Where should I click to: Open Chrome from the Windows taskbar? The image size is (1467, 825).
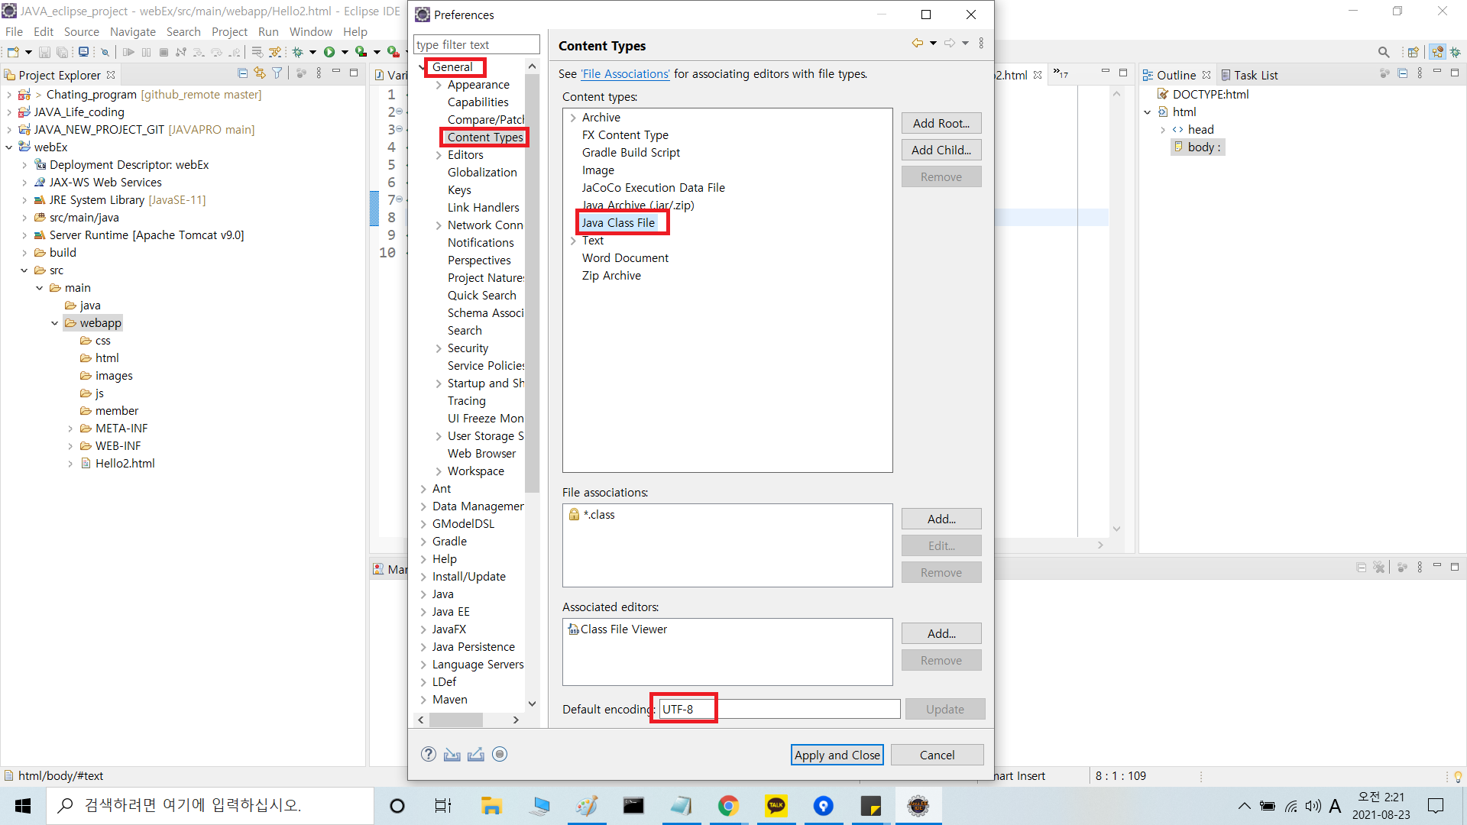(x=728, y=806)
